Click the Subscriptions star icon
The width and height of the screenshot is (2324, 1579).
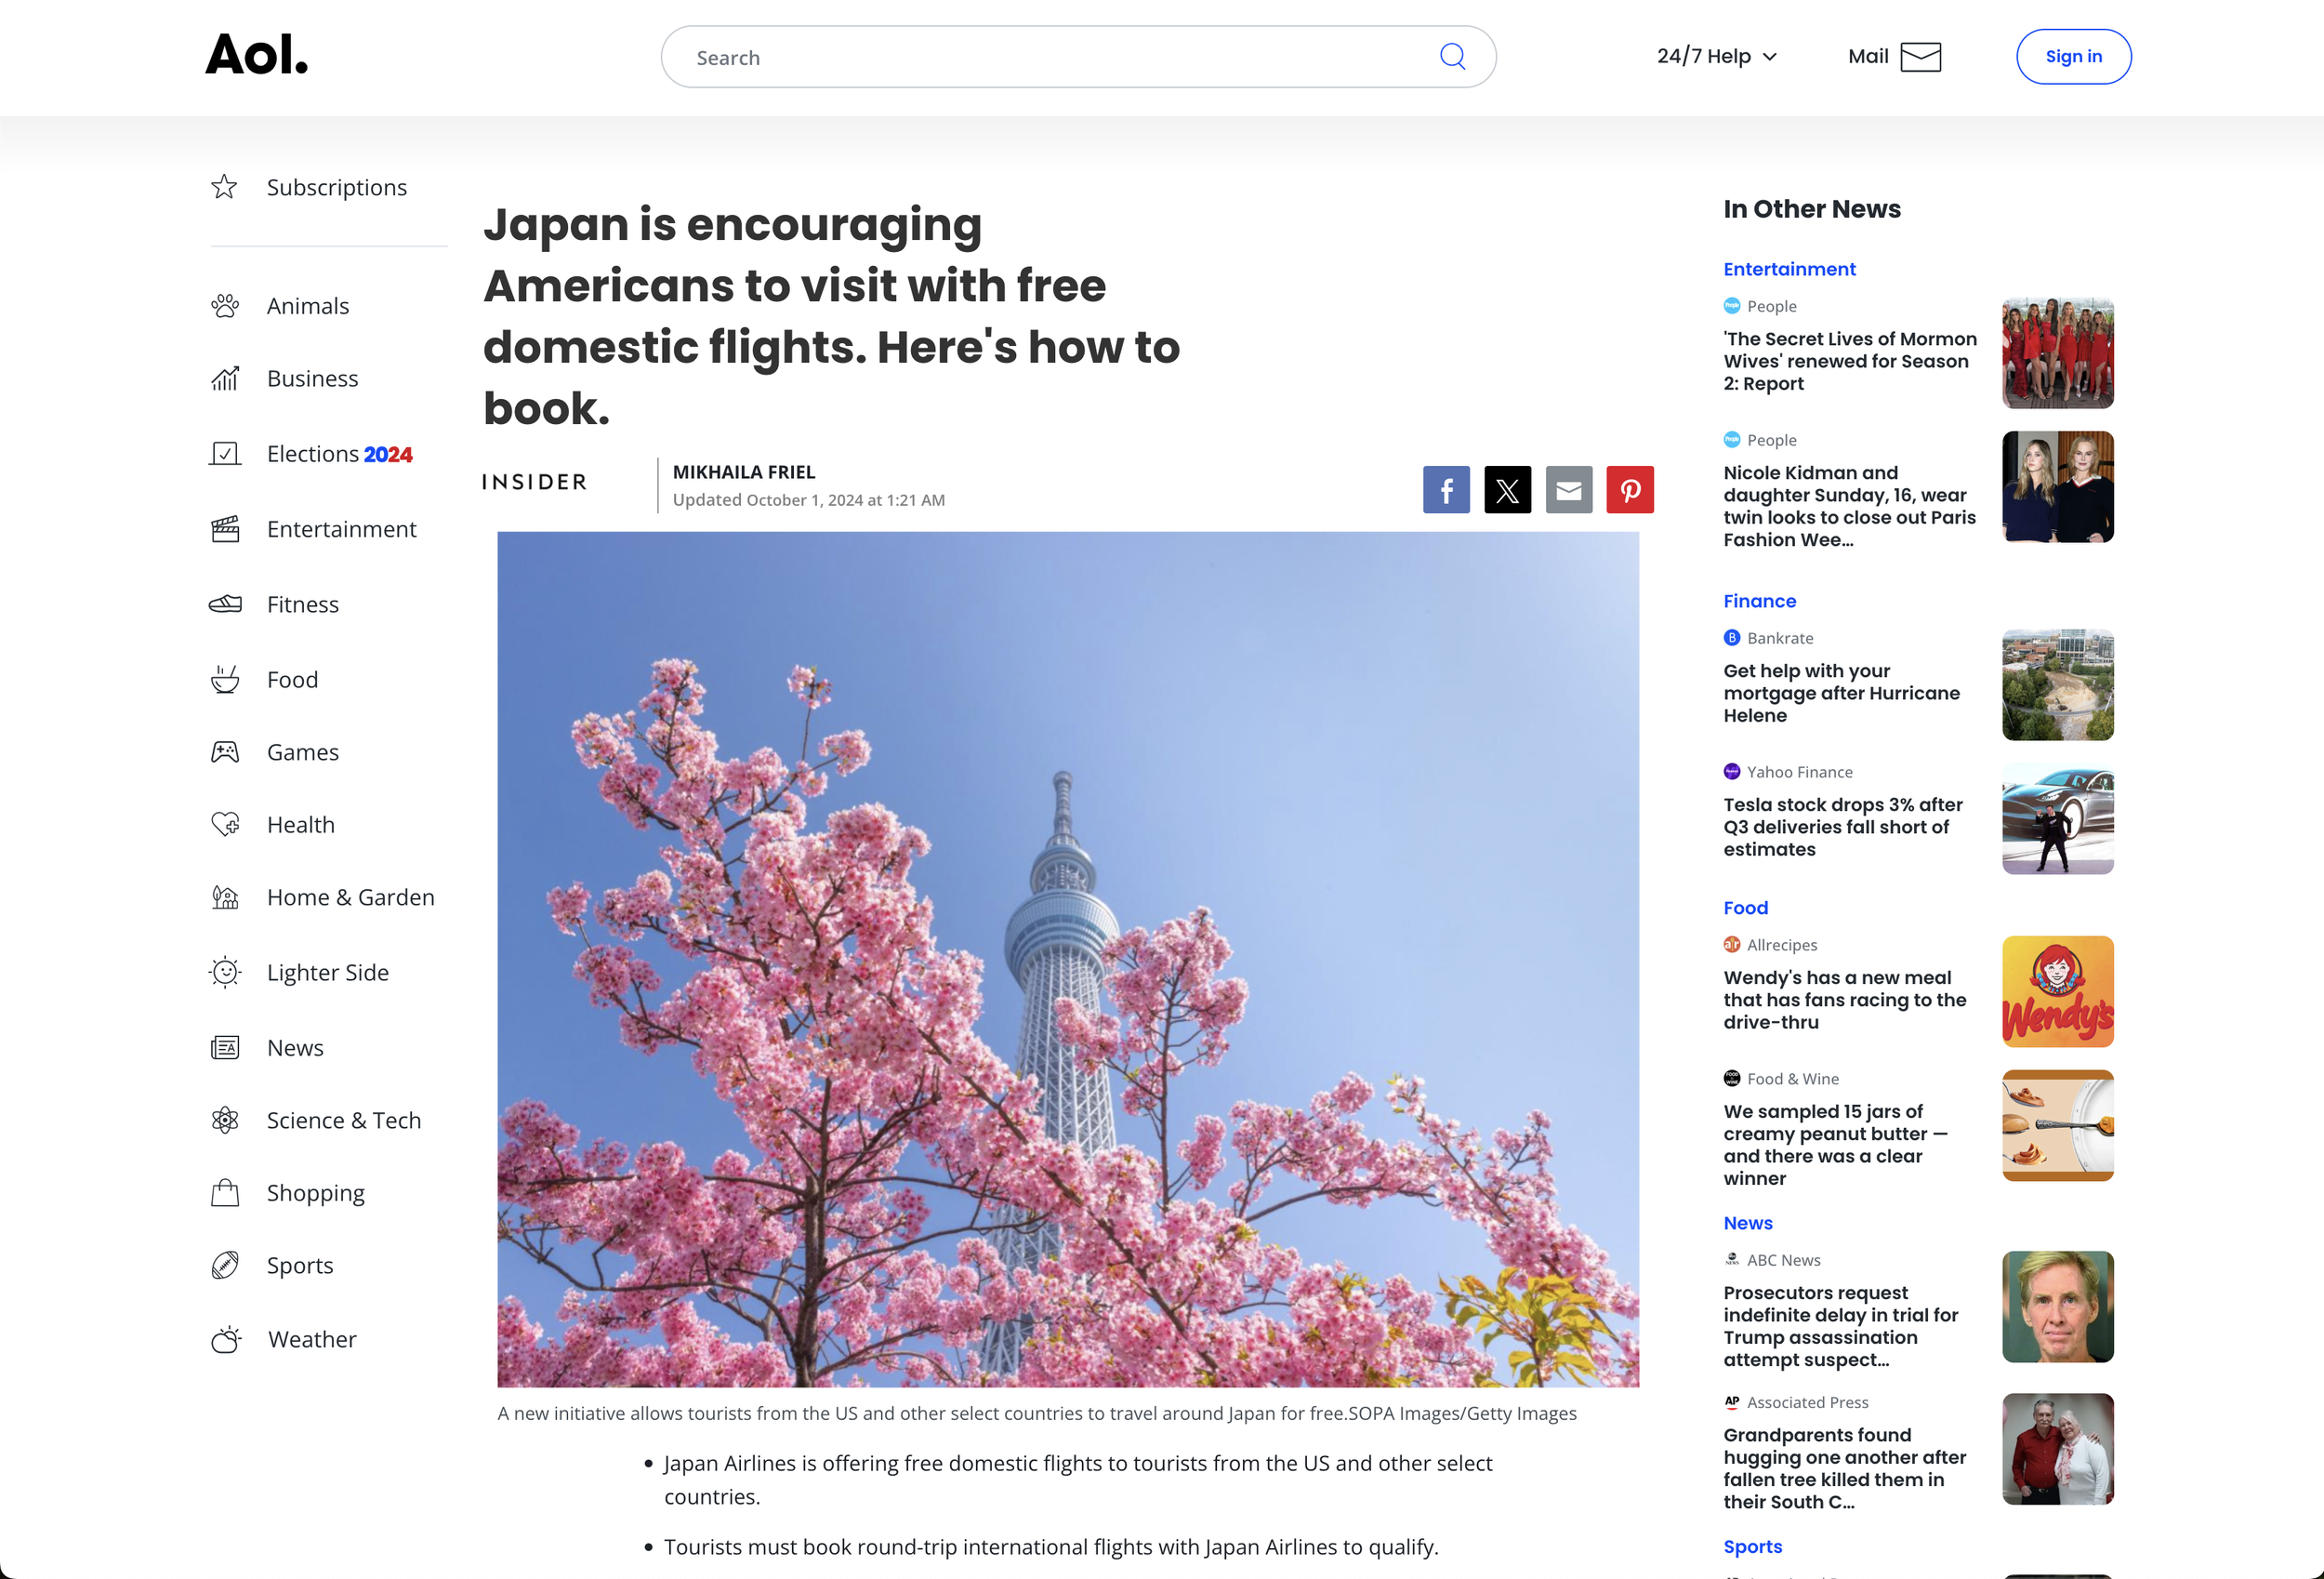click(225, 187)
